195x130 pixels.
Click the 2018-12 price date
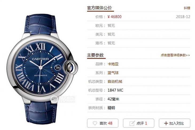[183, 17]
